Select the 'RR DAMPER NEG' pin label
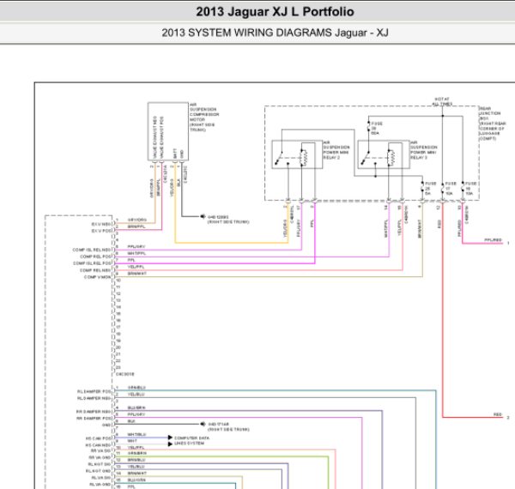Image resolution: width=515 pixels, height=489 pixels. [94, 412]
